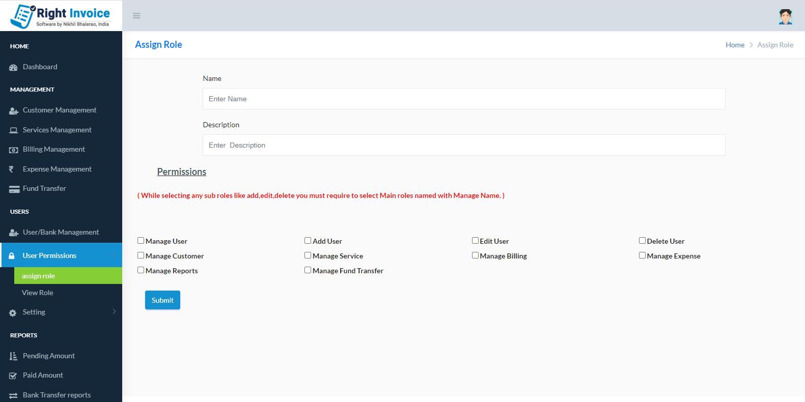Click the Assign Role page title

coord(158,45)
